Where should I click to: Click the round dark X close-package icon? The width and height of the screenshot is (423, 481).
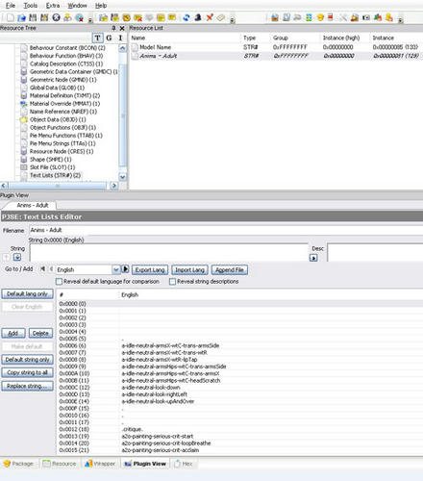[56, 17]
